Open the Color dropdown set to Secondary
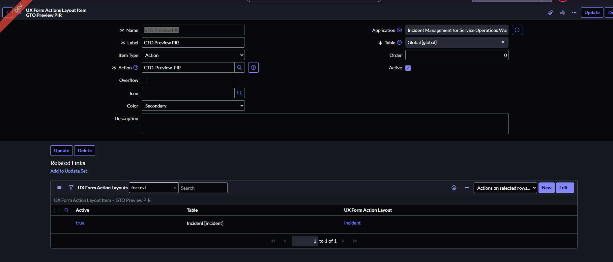This screenshot has width=613, height=262. (x=193, y=106)
